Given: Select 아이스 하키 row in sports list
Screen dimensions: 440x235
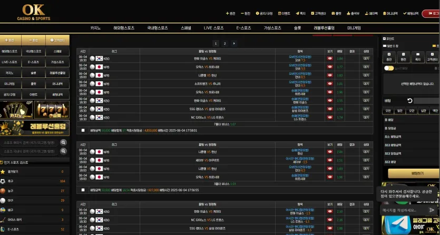Looking at the screenshot, I should coord(35,220).
